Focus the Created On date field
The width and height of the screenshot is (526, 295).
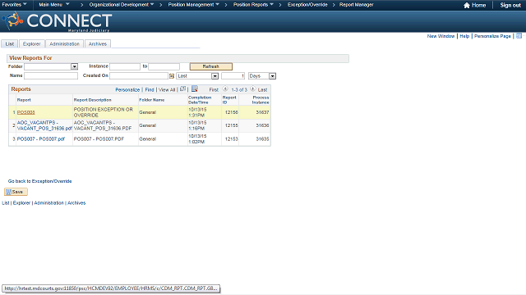139,76
